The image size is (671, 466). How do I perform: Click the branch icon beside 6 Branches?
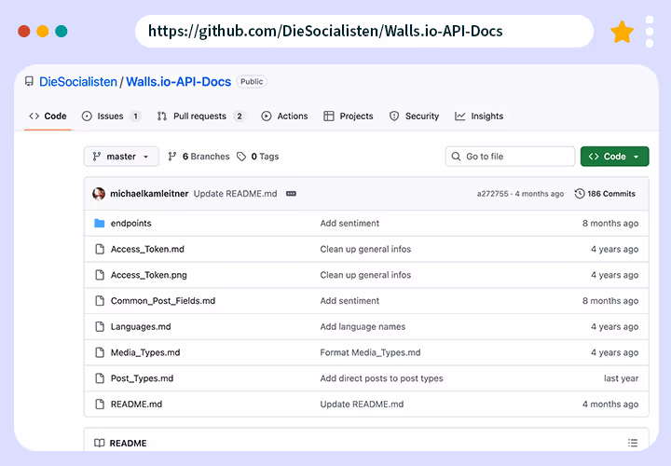pos(172,157)
